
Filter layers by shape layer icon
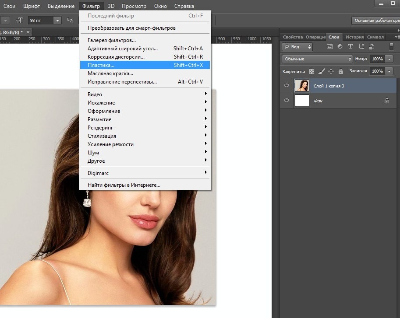click(x=361, y=47)
